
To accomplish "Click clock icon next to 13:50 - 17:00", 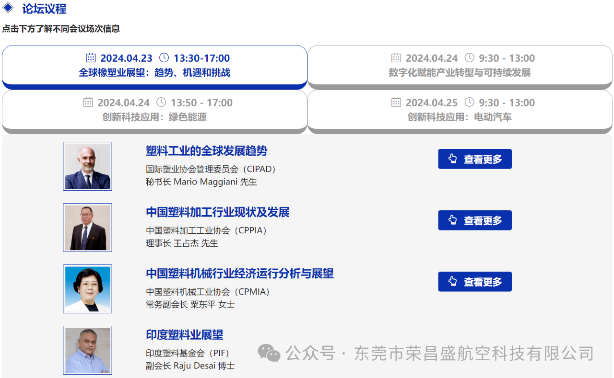I will (x=161, y=103).
